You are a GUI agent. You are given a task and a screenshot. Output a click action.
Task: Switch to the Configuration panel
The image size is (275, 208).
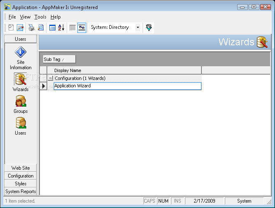[21, 176]
